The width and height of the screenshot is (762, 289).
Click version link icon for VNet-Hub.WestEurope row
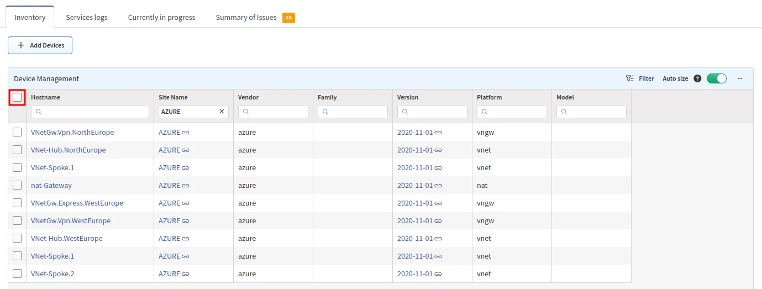coord(438,239)
